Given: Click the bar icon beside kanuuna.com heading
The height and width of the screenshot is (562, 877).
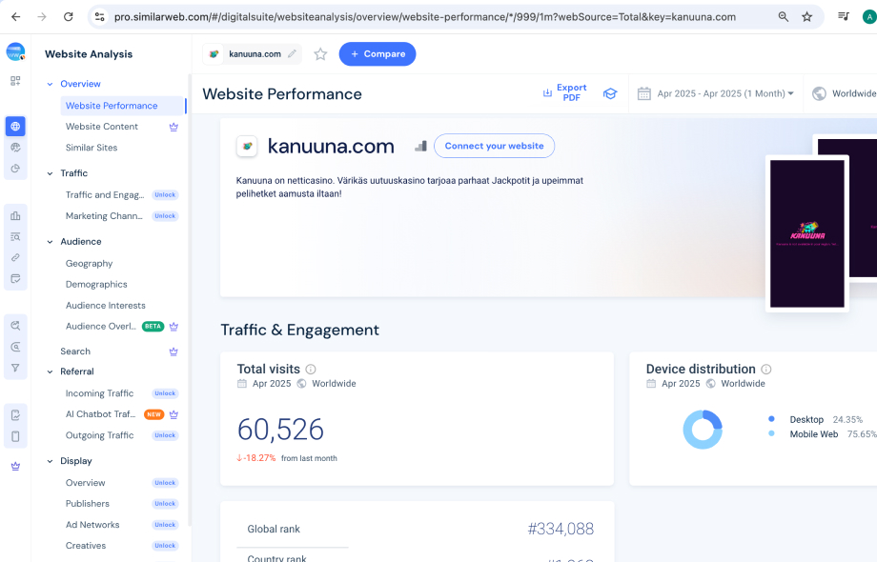Looking at the screenshot, I should coord(420,147).
